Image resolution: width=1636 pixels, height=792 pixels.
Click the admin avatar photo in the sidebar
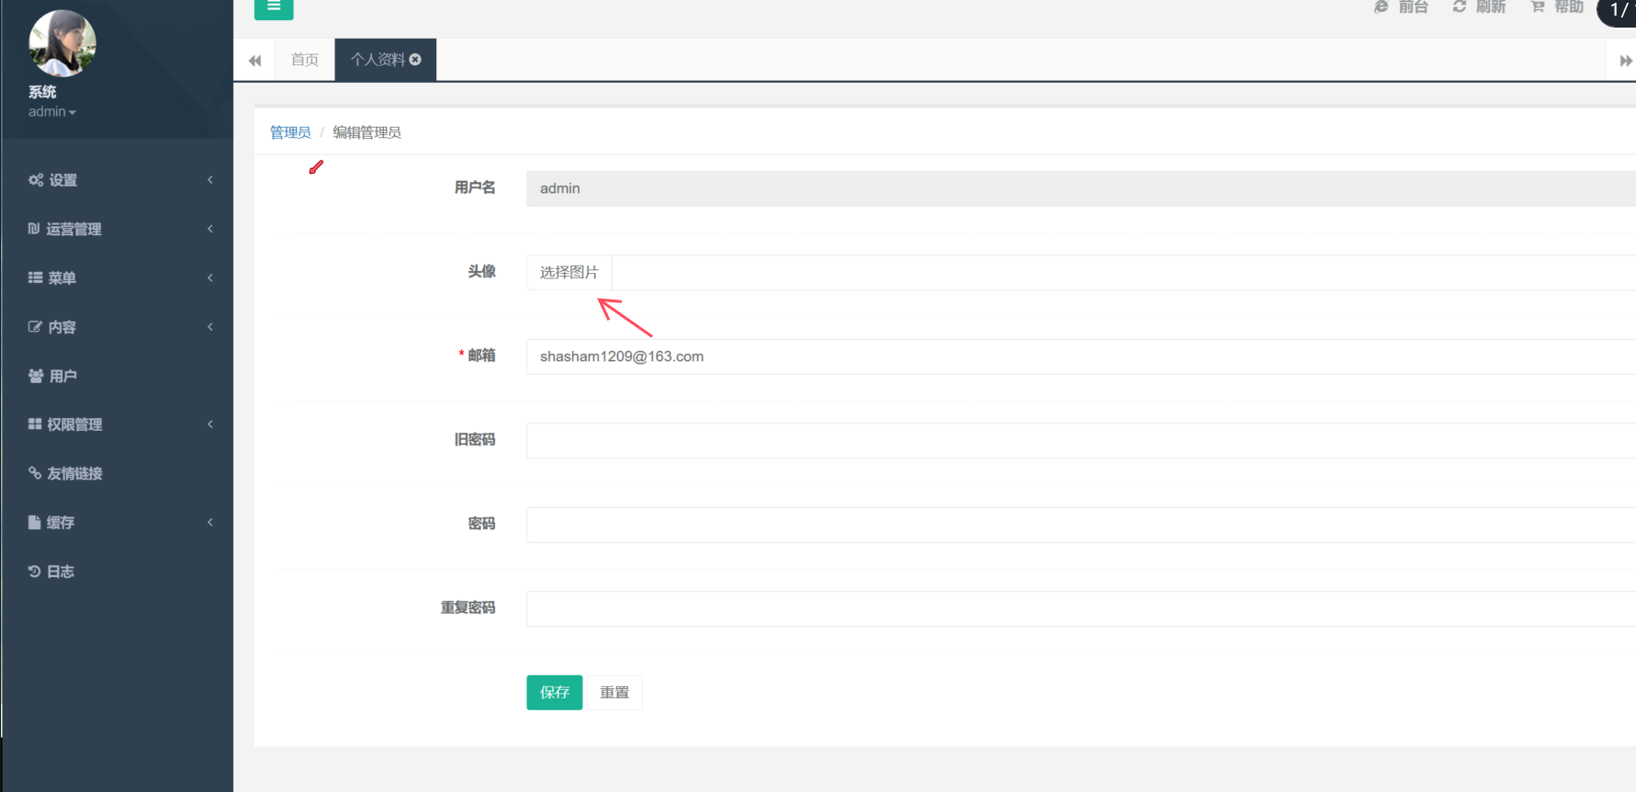62,43
